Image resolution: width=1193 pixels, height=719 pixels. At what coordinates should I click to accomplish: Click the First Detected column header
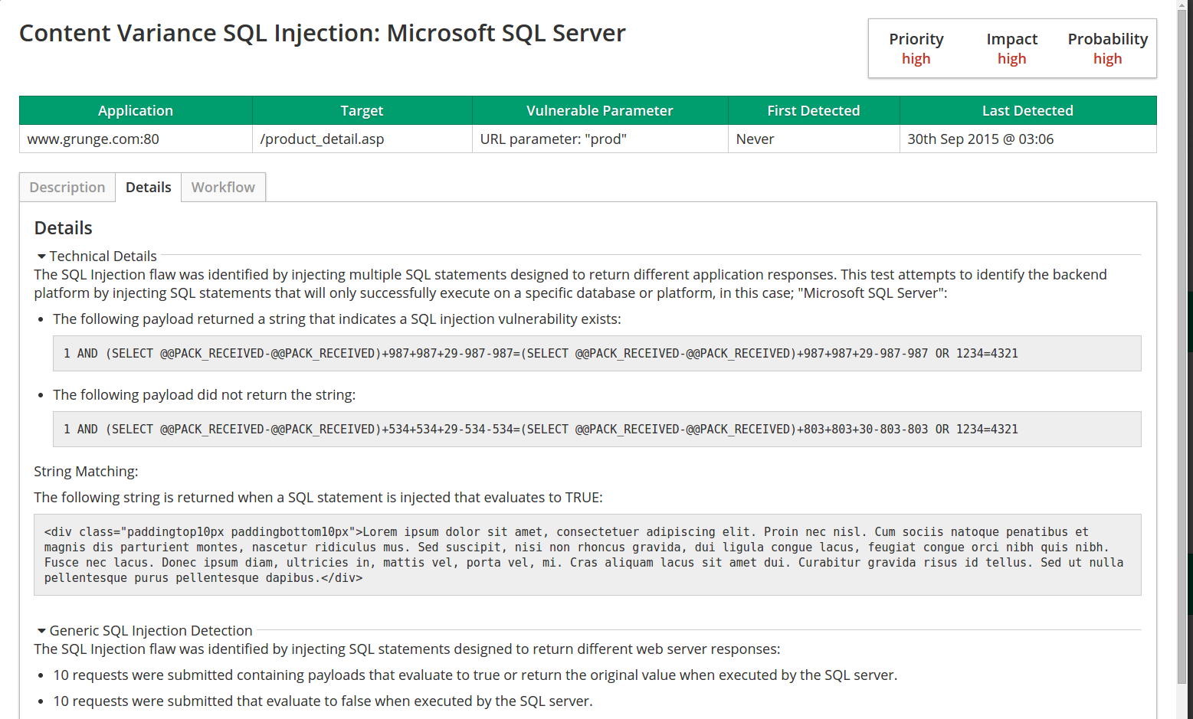[813, 110]
